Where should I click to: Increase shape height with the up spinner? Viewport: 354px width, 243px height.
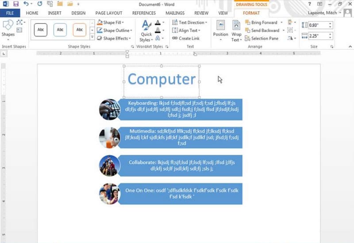coord(330,23)
